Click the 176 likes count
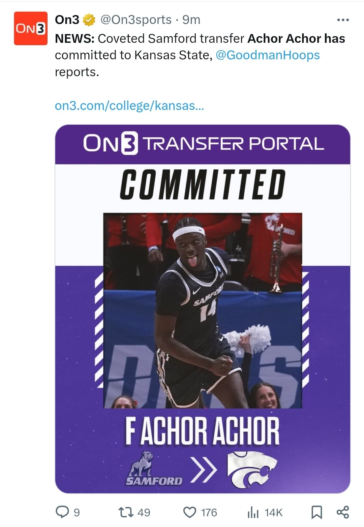The width and height of the screenshot is (364, 527). (x=209, y=513)
